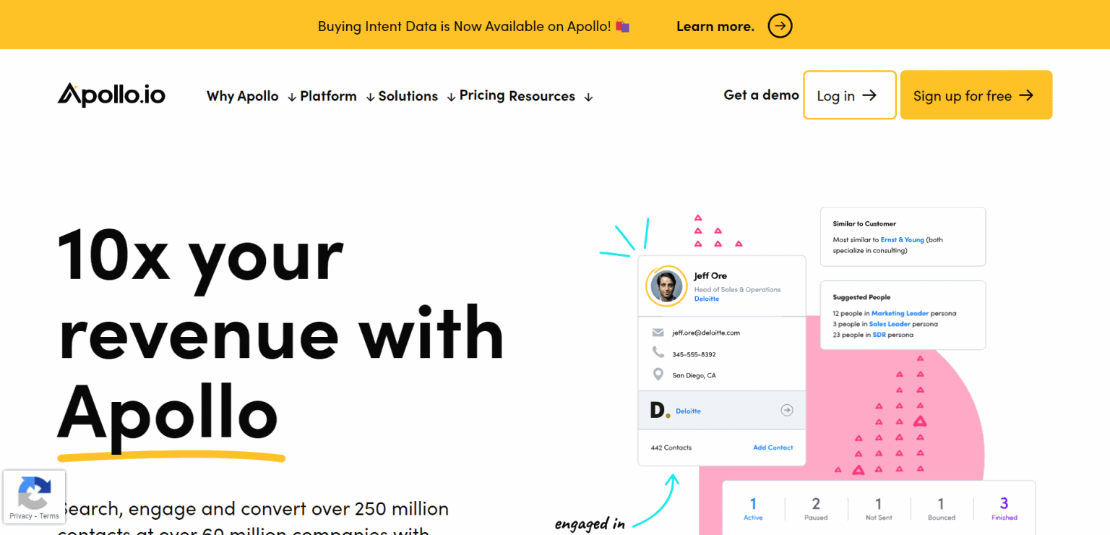Open the Why Apollo menu

pos(242,95)
